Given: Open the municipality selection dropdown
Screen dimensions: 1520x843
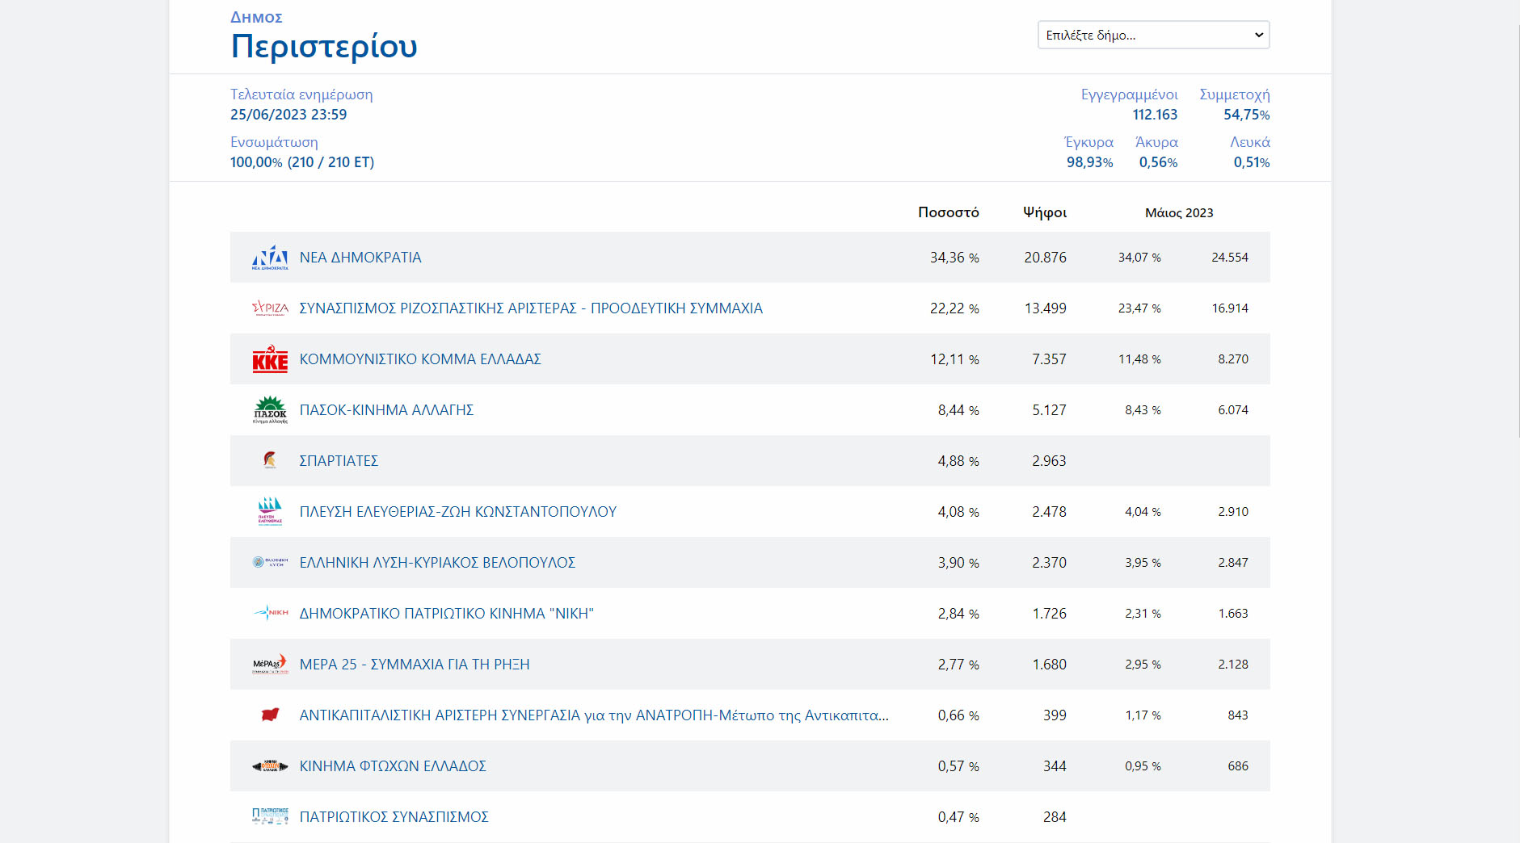Looking at the screenshot, I should click(x=1153, y=35).
